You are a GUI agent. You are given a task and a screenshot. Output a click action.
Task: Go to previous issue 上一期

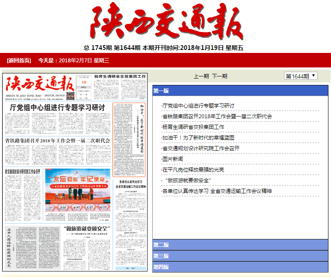click(201, 76)
